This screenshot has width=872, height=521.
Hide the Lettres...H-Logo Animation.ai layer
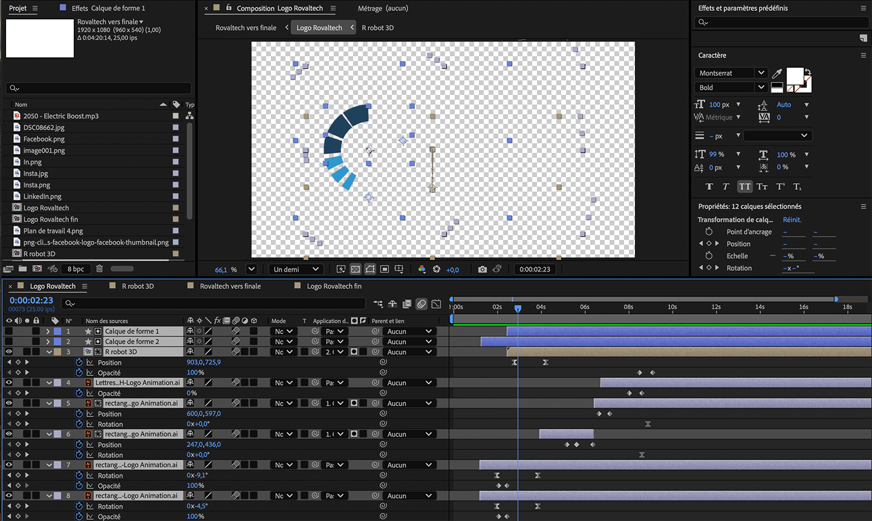[x=8, y=383]
